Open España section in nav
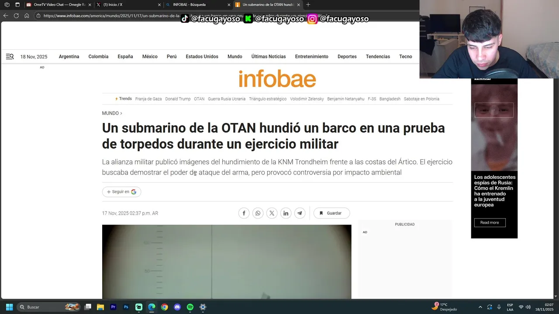Viewport: 559px width, 314px height. pyautogui.click(x=125, y=57)
